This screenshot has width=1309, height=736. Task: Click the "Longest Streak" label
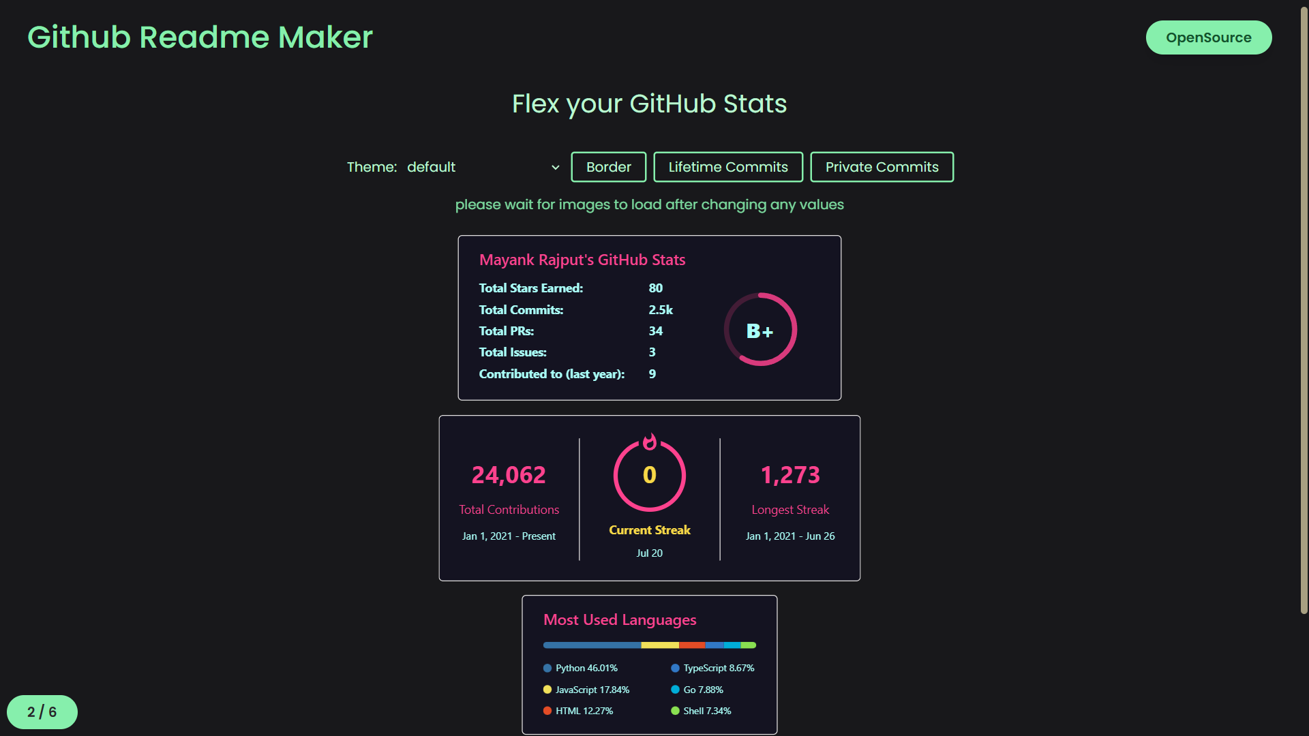pos(790,510)
